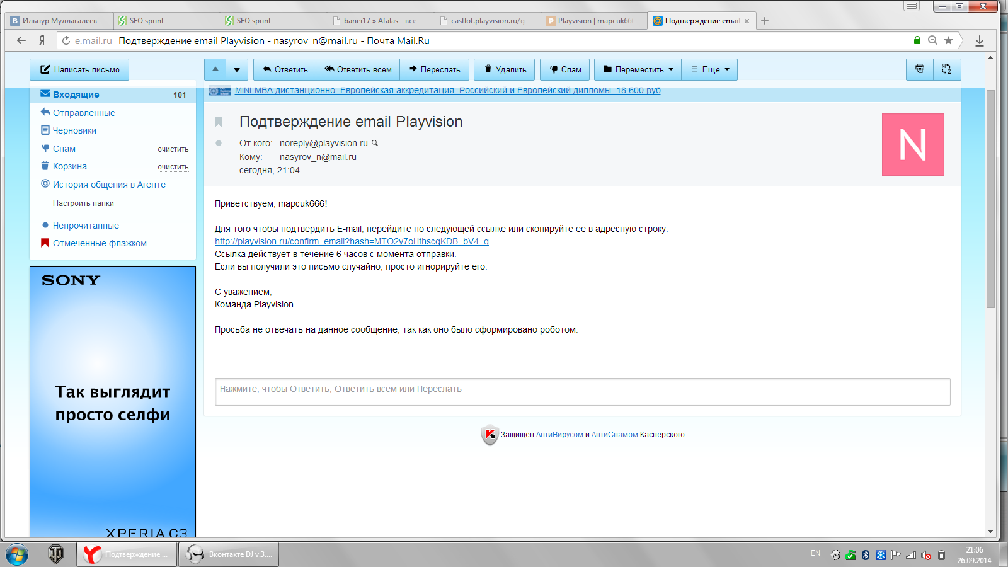Delete the email with Удалить
1008x567 pixels.
click(x=505, y=69)
